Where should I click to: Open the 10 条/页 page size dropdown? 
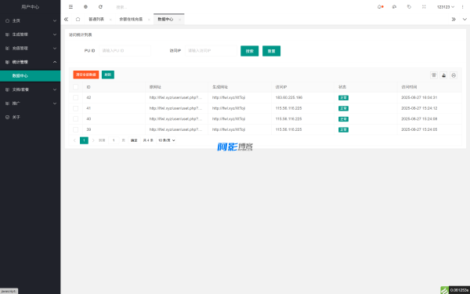coord(166,140)
